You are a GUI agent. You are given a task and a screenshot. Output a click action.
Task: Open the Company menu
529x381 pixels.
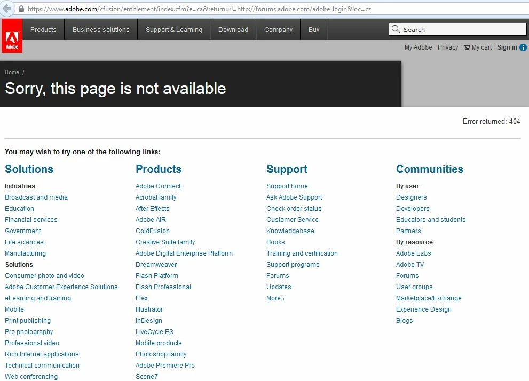(278, 30)
